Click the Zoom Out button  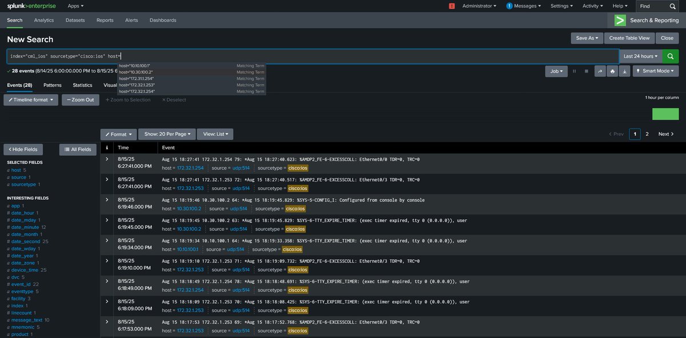point(80,99)
